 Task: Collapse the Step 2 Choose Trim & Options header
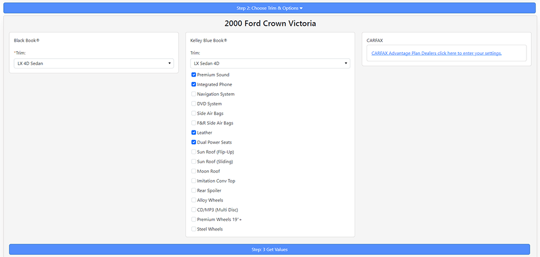coord(269,8)
